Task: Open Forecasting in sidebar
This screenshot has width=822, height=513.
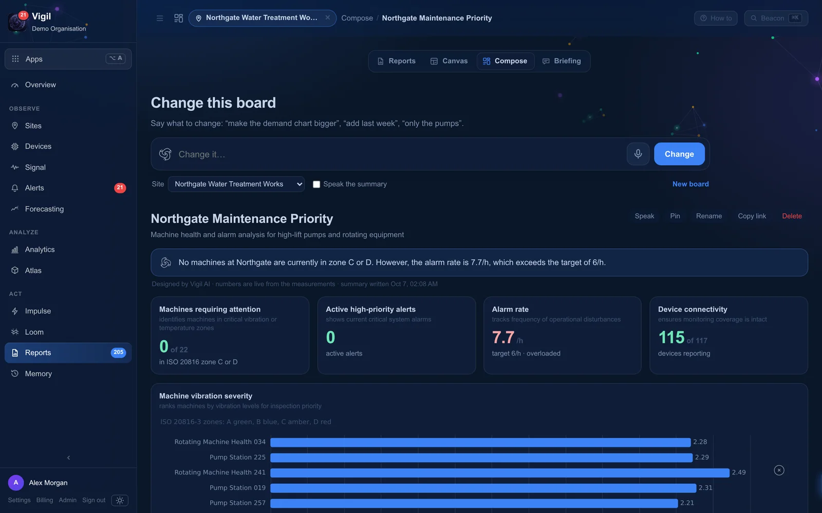Action: click(x=68, y=209)
